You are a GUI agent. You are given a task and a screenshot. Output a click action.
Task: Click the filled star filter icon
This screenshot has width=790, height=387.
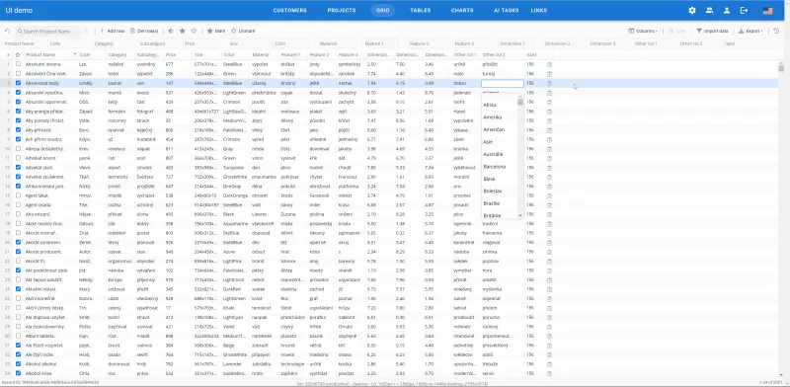[183, 32]
